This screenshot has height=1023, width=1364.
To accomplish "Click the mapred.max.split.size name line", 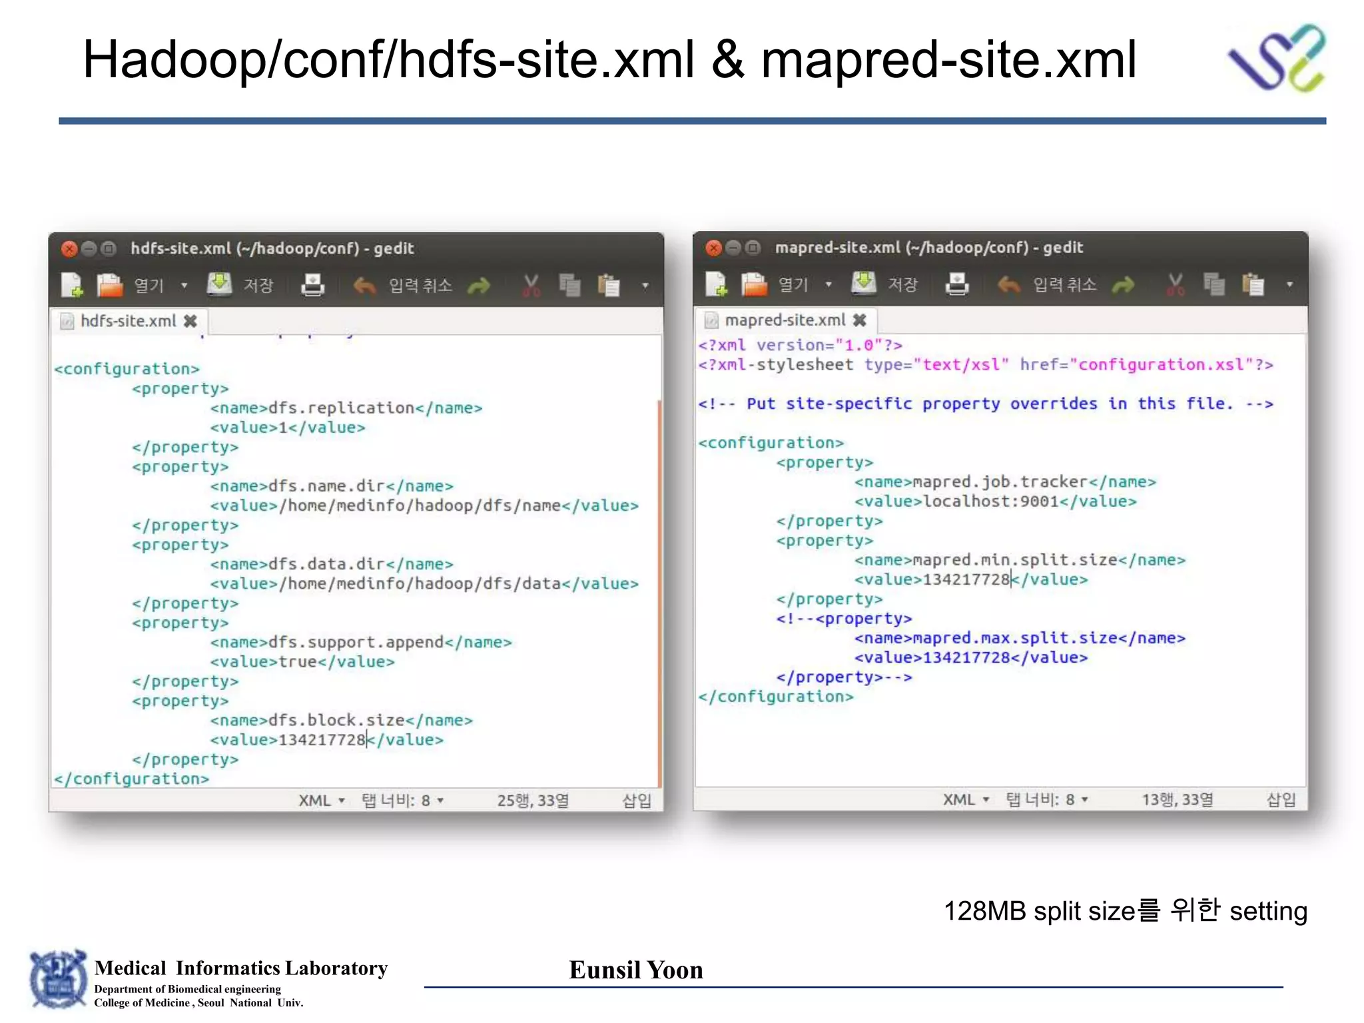I will pos(1020,638).
